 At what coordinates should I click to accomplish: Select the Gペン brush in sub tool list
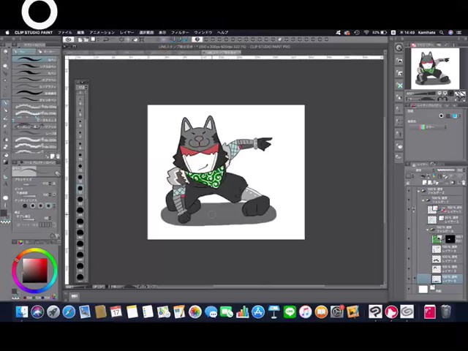point(34,59)
